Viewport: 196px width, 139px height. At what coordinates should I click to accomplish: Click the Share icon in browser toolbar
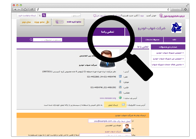pyautogui.click(x=32, y=9)
